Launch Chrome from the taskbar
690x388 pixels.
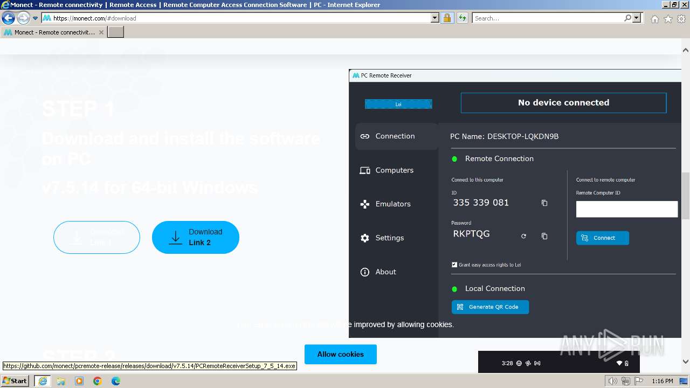pyautogui.click(x=98, y=381)
